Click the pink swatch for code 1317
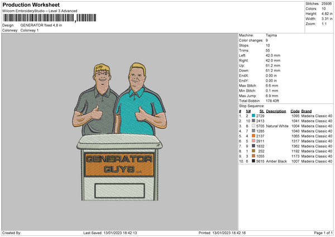 click(253, 141)
